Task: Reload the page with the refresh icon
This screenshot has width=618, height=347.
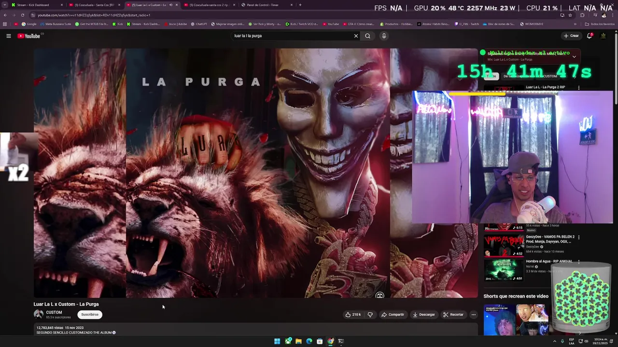Action: (x=22, y=15)
